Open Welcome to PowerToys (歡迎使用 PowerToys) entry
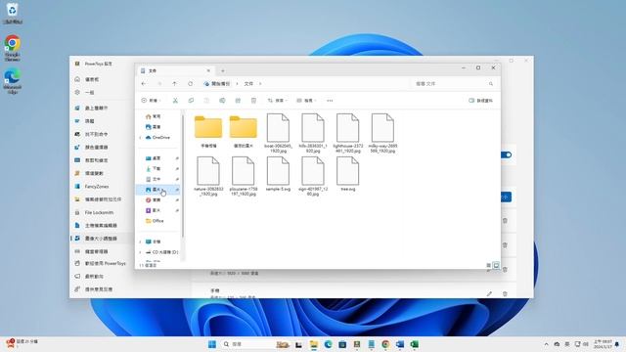 100,263
